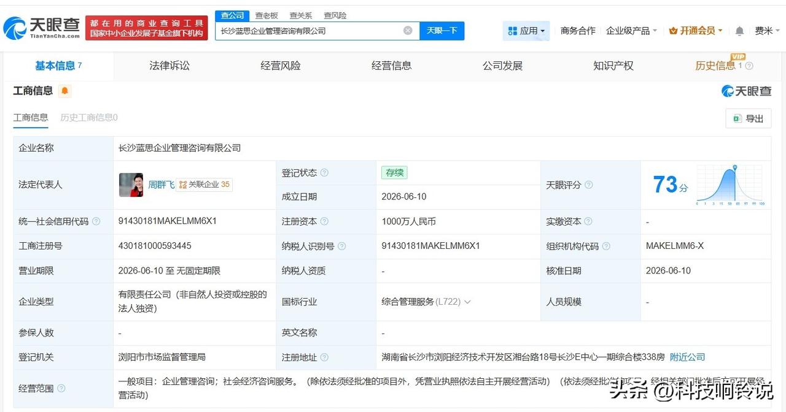Click the help icon next to 组织机构代码
This screenshot has height=412, width=786.
[x=606, y=246]
